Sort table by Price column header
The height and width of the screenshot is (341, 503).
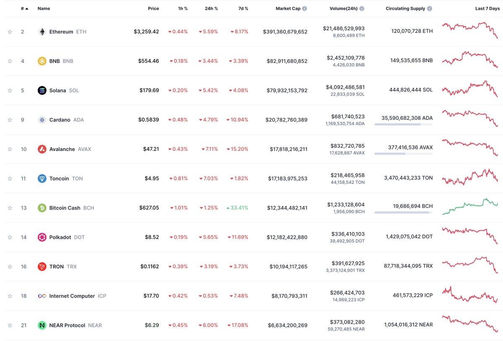click(x=153, y=8)
